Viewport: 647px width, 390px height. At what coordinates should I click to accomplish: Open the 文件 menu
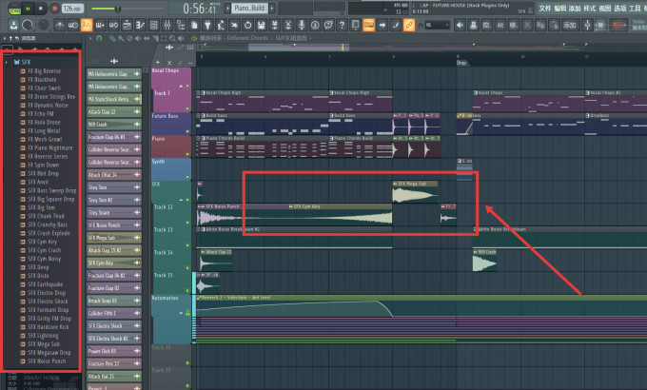coord(545,9)
